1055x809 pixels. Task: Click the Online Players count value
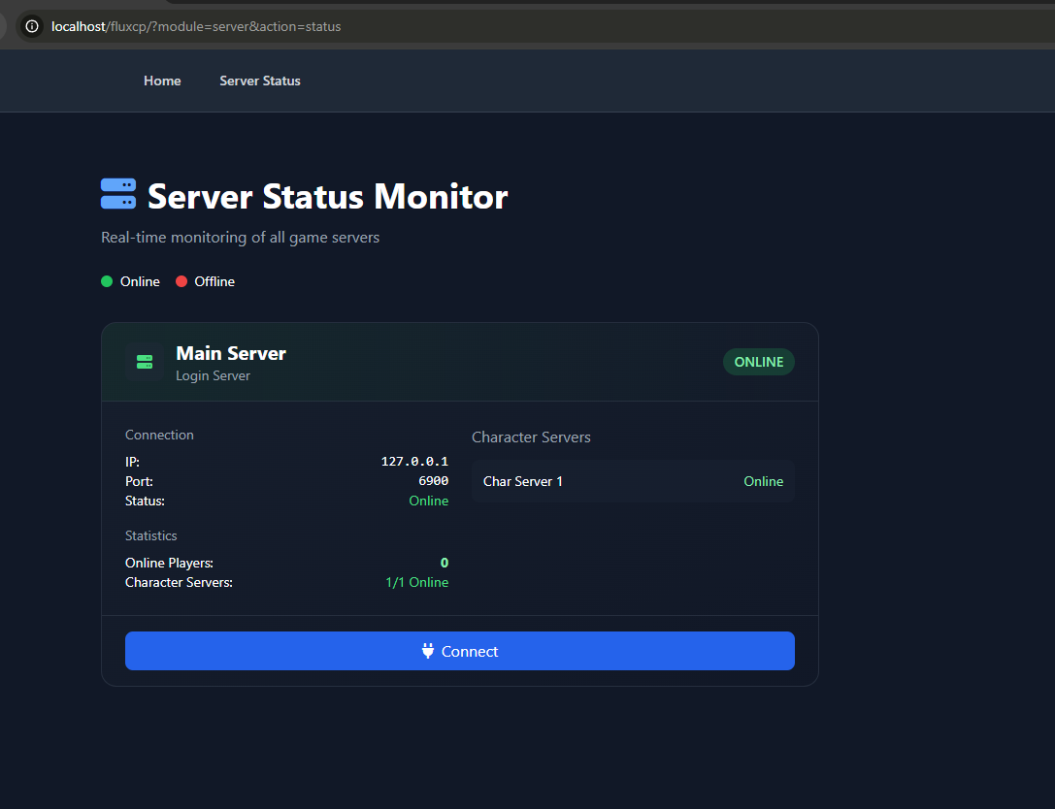point(444,563)
